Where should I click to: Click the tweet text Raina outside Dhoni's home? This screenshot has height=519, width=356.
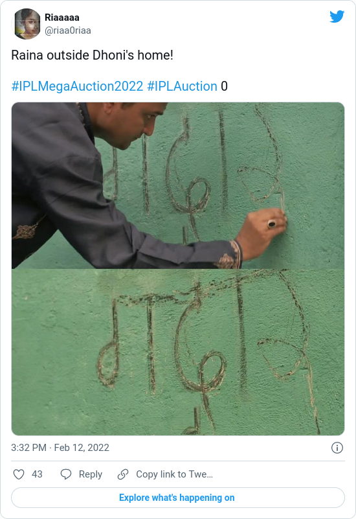click(x=92, y=55)
